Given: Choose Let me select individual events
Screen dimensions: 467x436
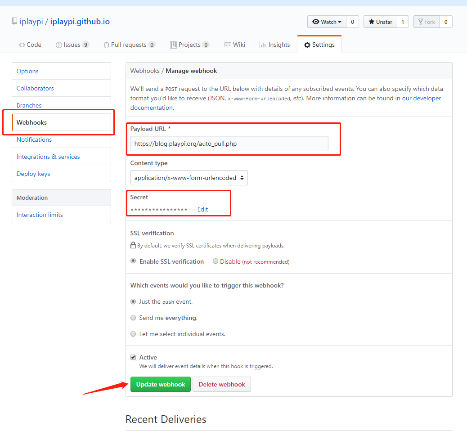Looking at the screenshot, I should 133,334.
